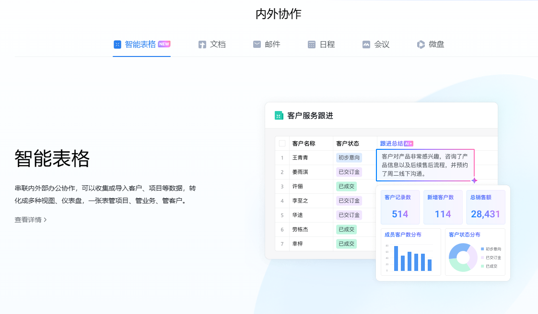The height and width of the screenshot is (314, 538).
Task: Select the customer name 华途
Action: point(297,215)
